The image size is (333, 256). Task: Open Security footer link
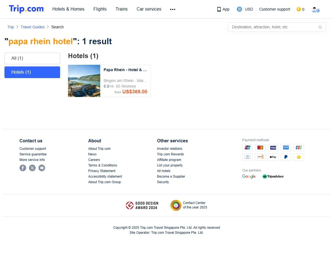tap(163, 182)
